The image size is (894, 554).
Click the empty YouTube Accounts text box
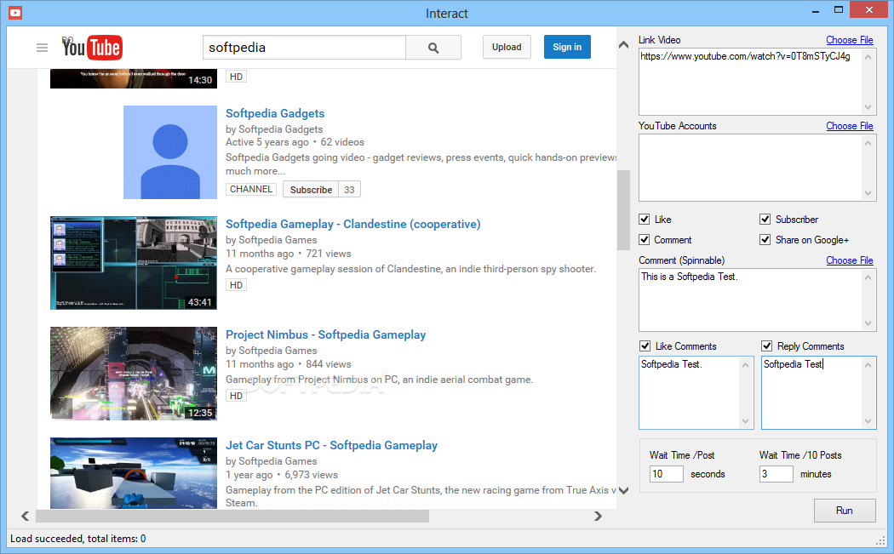pos(750,168)
